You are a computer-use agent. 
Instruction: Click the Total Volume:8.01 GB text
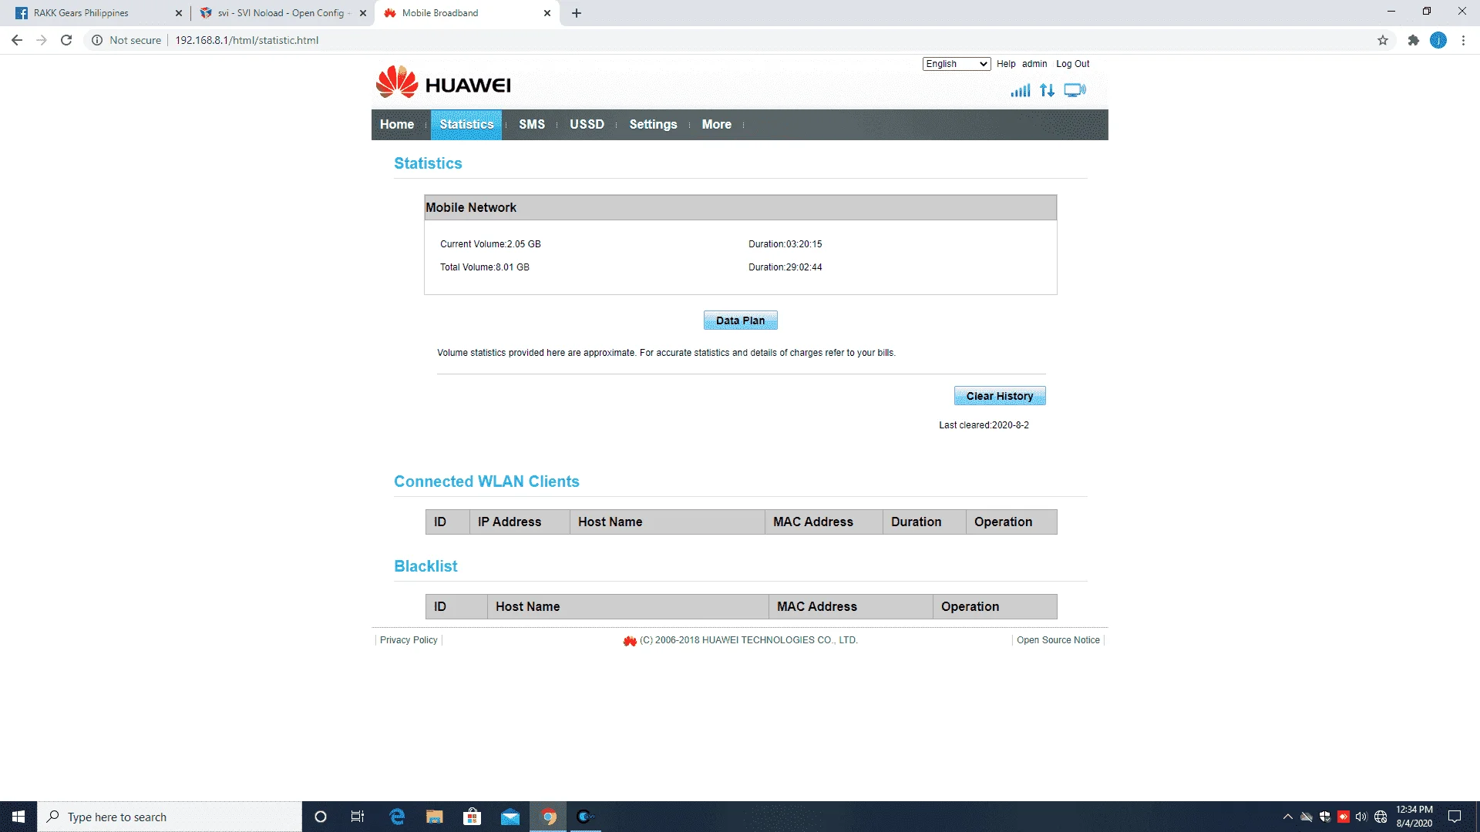tap(485, 267)
